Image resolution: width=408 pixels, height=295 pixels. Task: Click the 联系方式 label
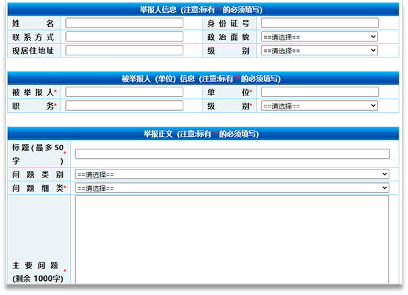[33, 37]
